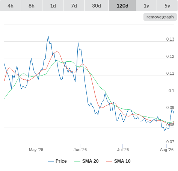The image size is (178, 171).
Task: Open the 7d time range view
Action: [74, 6]
